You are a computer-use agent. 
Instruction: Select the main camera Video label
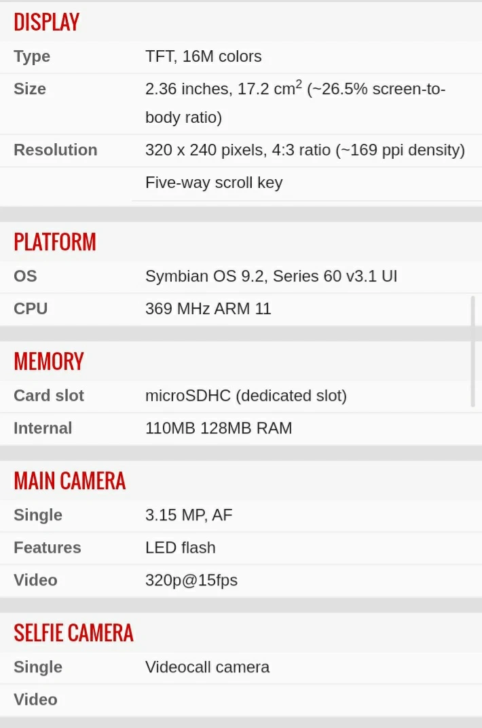tap(35, 580)
